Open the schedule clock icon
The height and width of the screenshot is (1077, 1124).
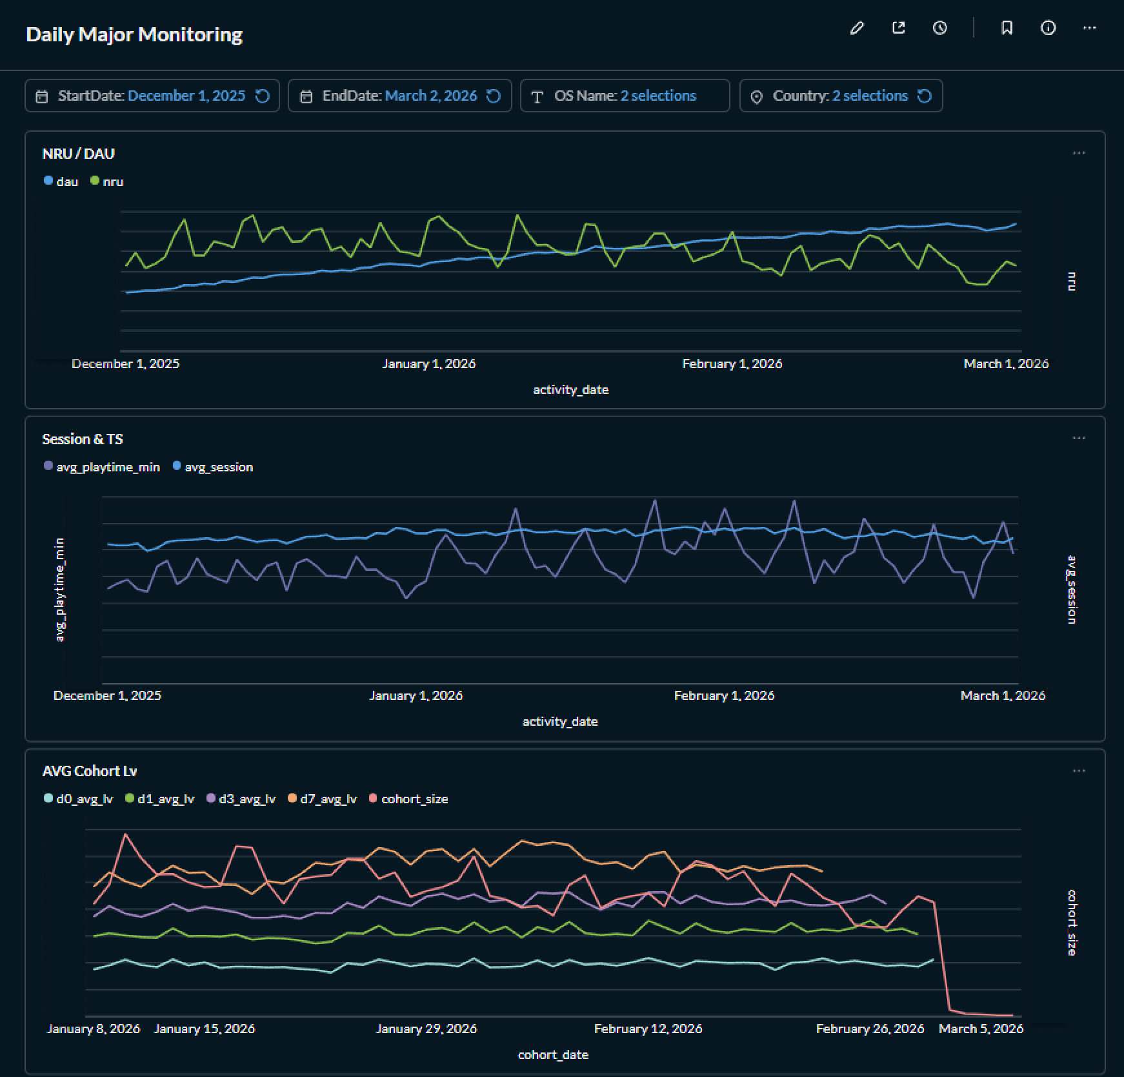940,28
